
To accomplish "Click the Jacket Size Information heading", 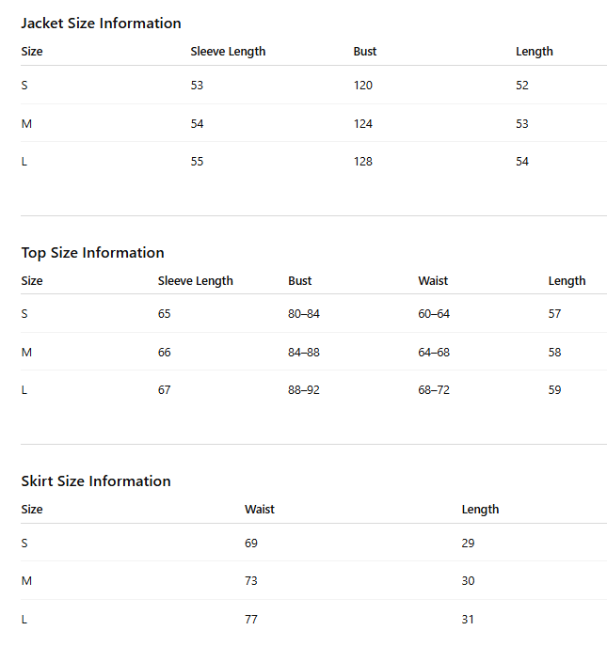I will click(101, 24).
